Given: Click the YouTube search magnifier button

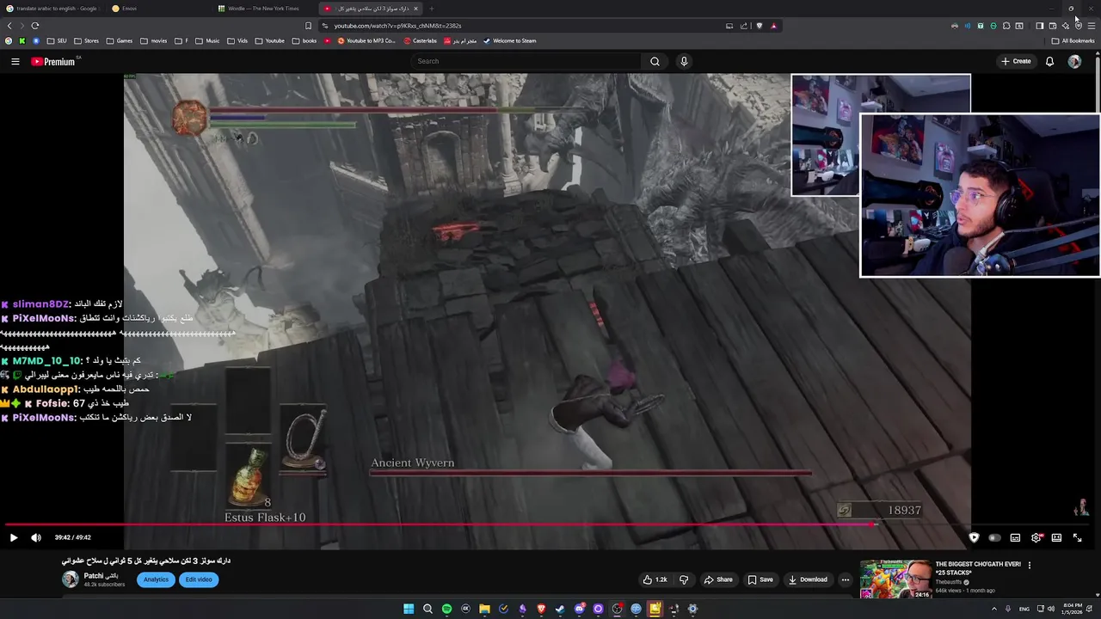Looking at the screenshot, I should [x=655, y=61].
